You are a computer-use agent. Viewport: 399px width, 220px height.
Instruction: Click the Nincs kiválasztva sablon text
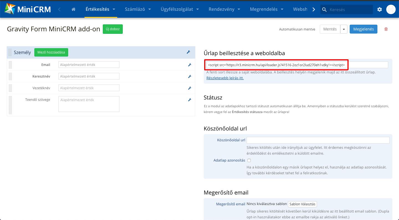[267, 204]
